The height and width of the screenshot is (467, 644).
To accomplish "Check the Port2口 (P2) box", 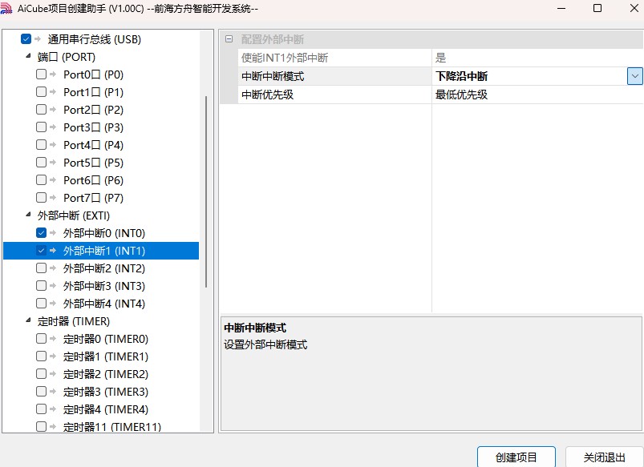I will (x=41, y=110).
